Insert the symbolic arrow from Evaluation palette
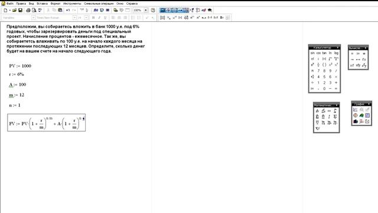378x213 pixels. point(352,59)
